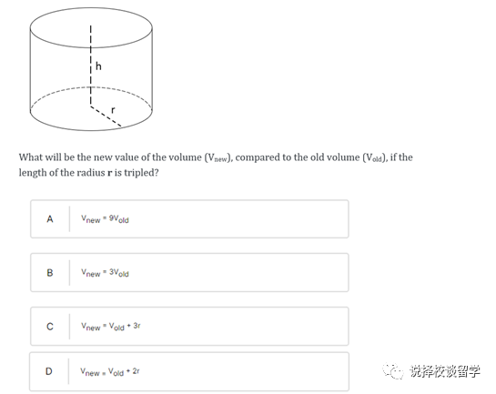This screenshot has height=394, width=496.
Task: Click the letter B label
Action: pyautogui.click(x=50, y=273)
